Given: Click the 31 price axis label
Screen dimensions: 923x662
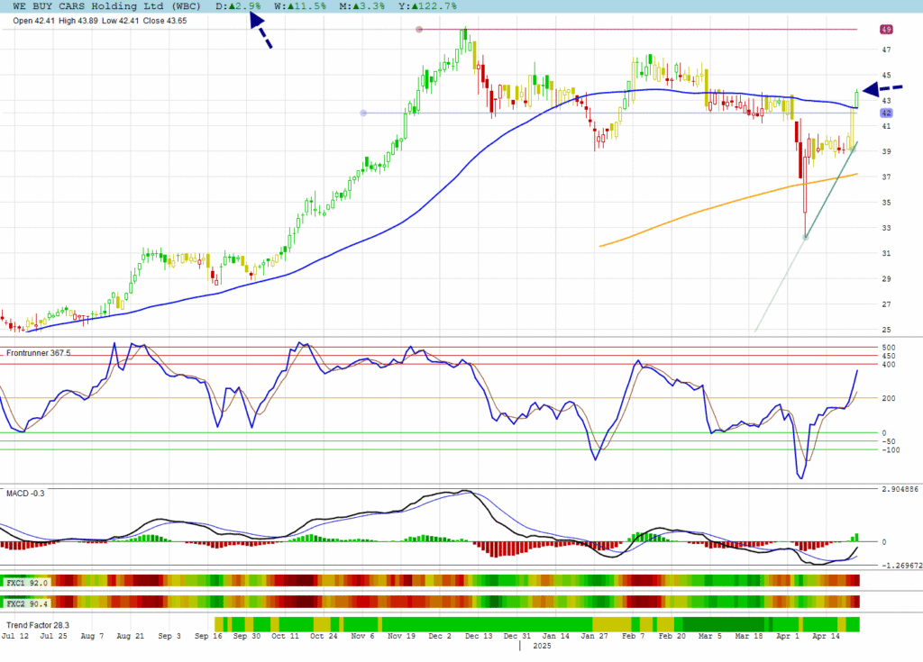Looking at the screenshot, I should tap(887, 253).
